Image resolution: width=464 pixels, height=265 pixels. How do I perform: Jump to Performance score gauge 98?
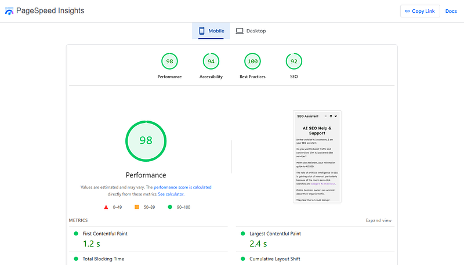point(169,61)
